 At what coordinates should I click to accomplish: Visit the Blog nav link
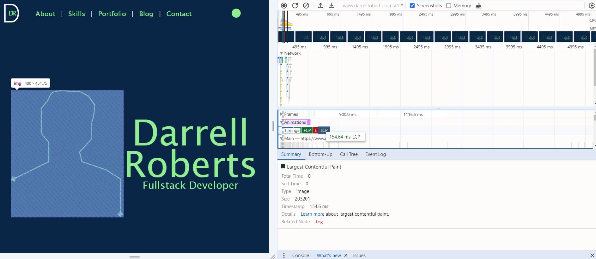146,14
